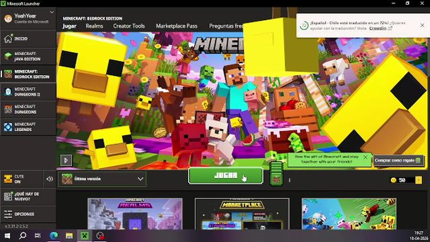Toggle the CUTE ON skin setting
430x242 pixels.
click(x=21, y=179)
